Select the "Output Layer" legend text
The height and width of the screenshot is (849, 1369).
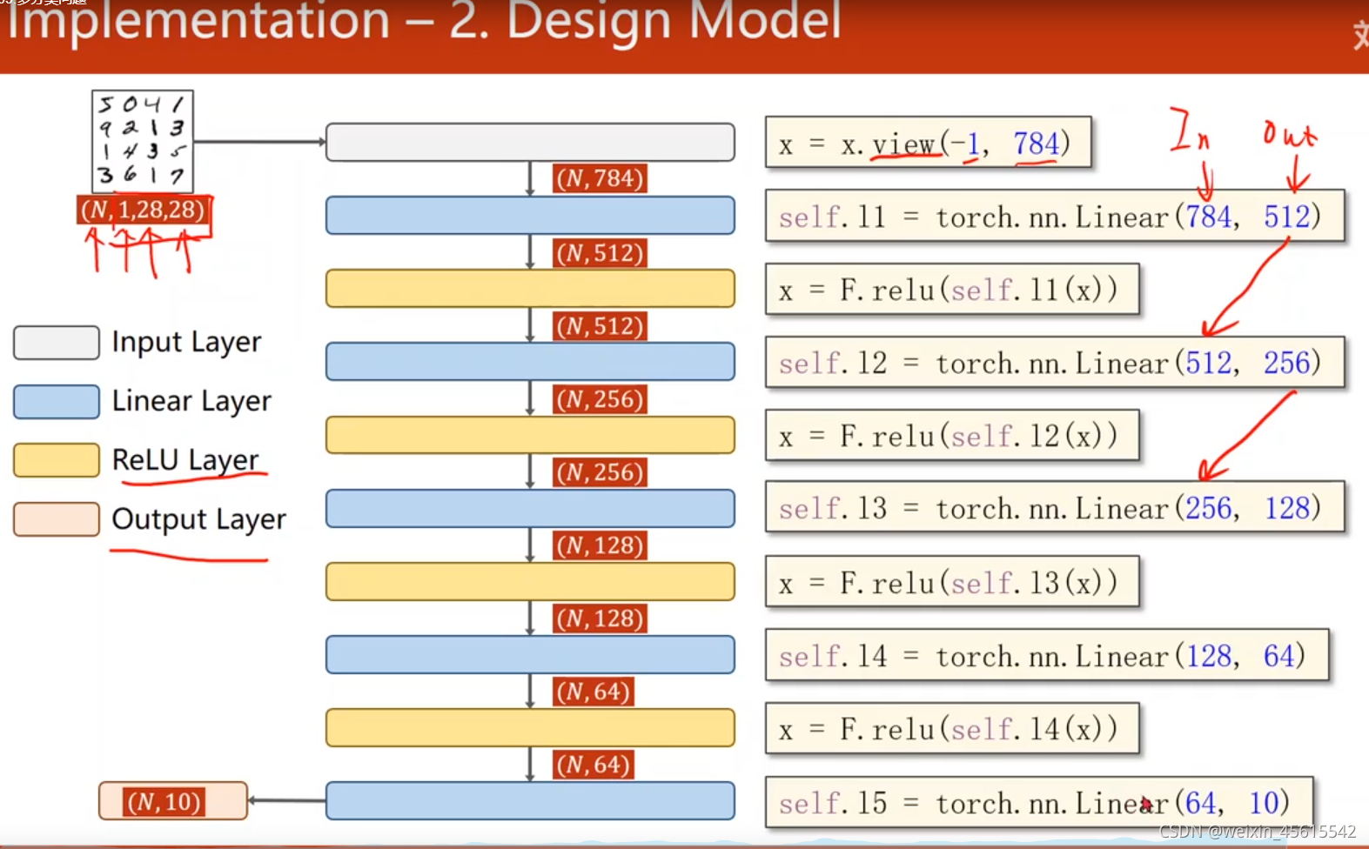pos(198,519)
